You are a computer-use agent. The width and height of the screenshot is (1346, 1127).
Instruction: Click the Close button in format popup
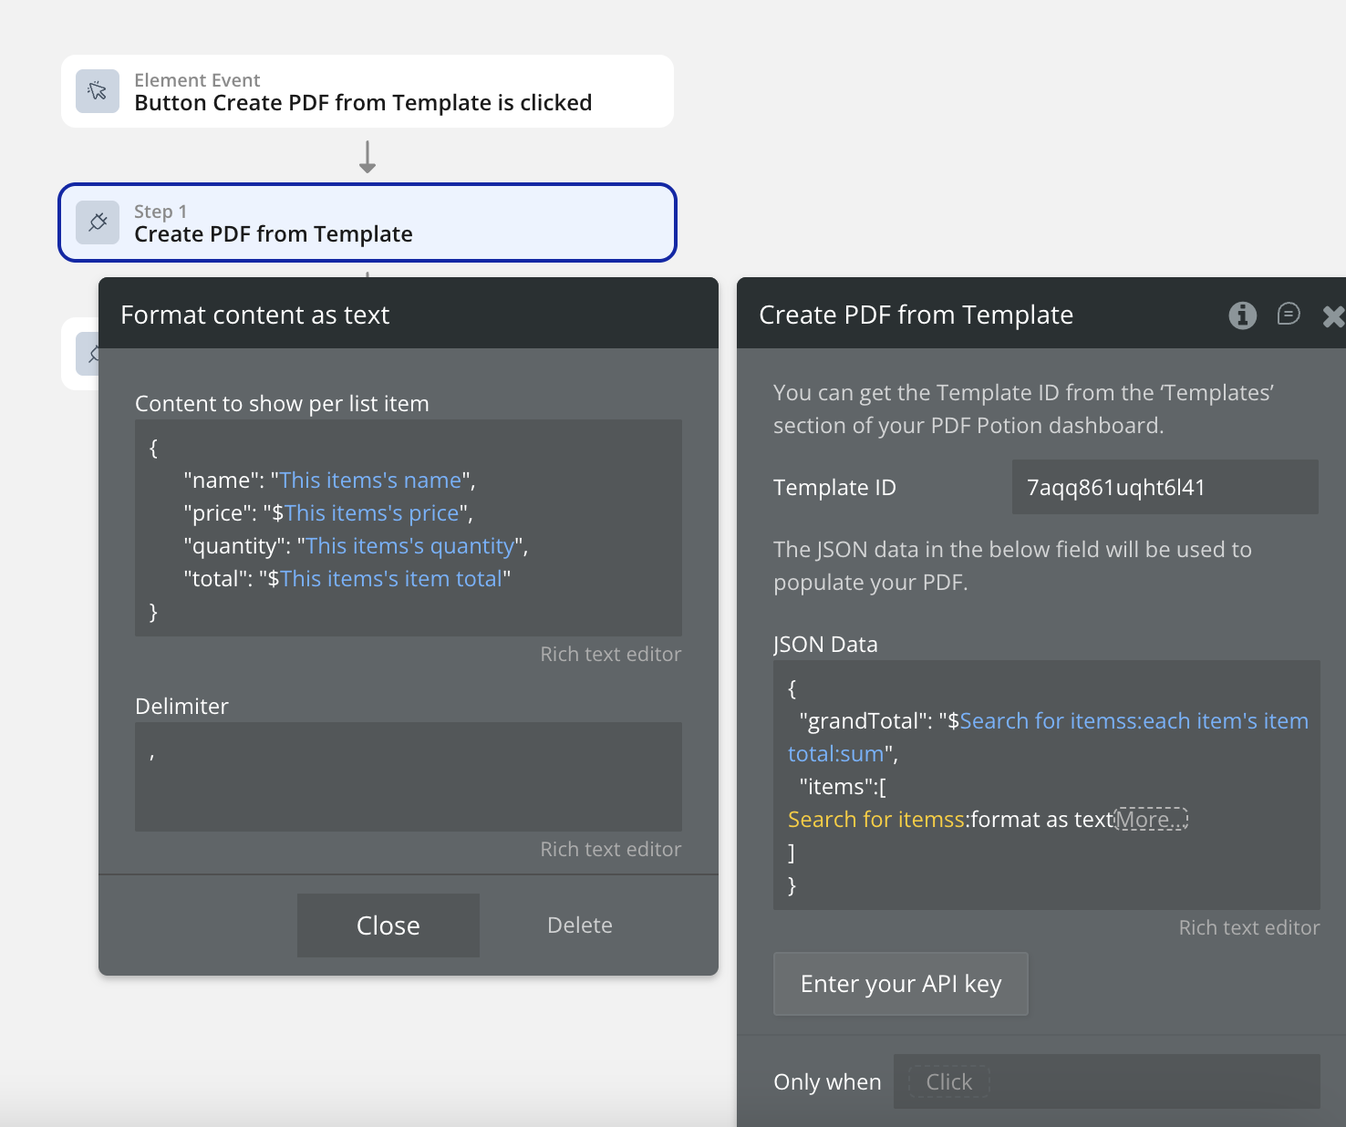[x=388, y=925]
